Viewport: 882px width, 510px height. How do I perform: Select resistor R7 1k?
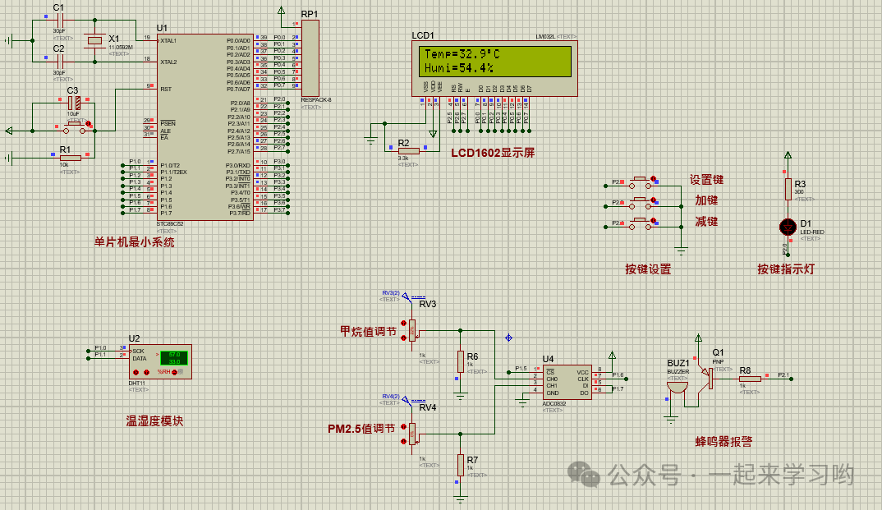(460, 465)
